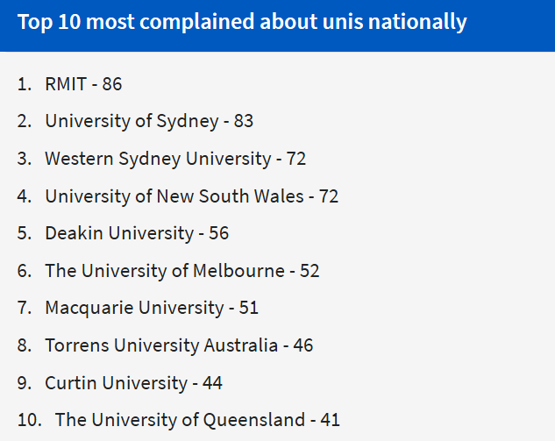
Task: Click the "Top 10 most complained about unis nationally" heading
Action: (x=242, y=22)
